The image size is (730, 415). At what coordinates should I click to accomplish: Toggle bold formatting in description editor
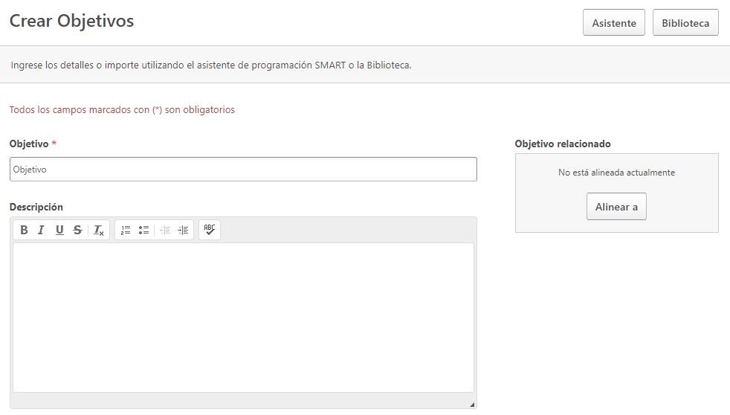(x=24, y=230)
